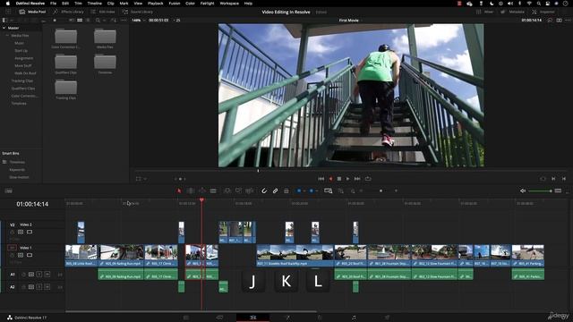Click the red Play Reverse button
Viewport: 573px width, 322px height.
[x=331, y=179]
